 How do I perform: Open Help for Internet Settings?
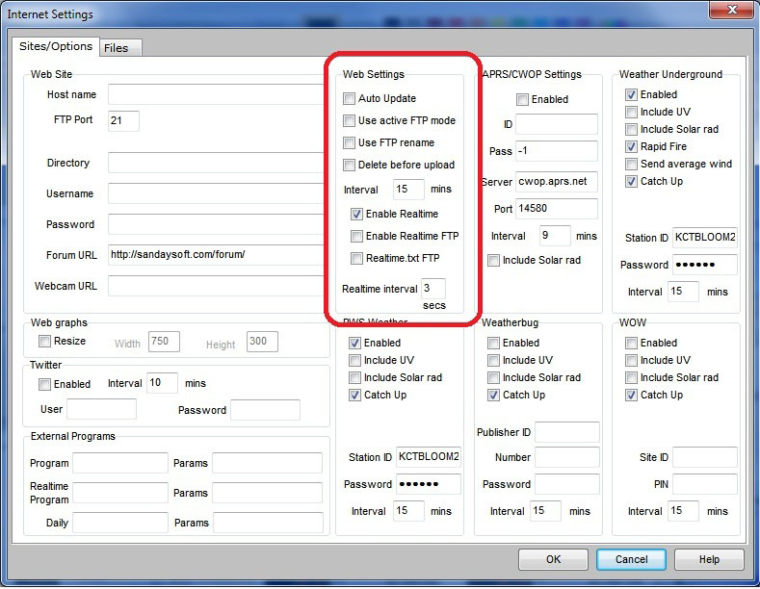709,559
